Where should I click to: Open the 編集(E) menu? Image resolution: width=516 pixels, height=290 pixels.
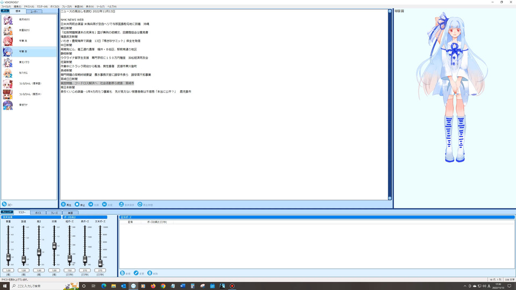pos(17,6)
